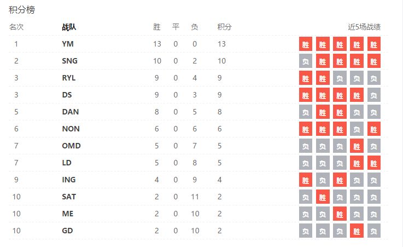Viewport: 403px width, 247px height.
Task: Select the NON team name
Action: pos(70,129)
